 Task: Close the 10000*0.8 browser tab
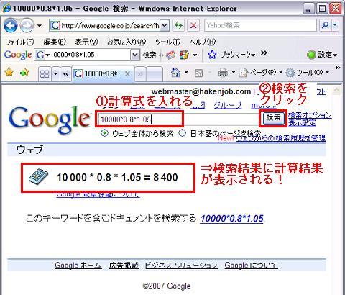click(128, 74)
